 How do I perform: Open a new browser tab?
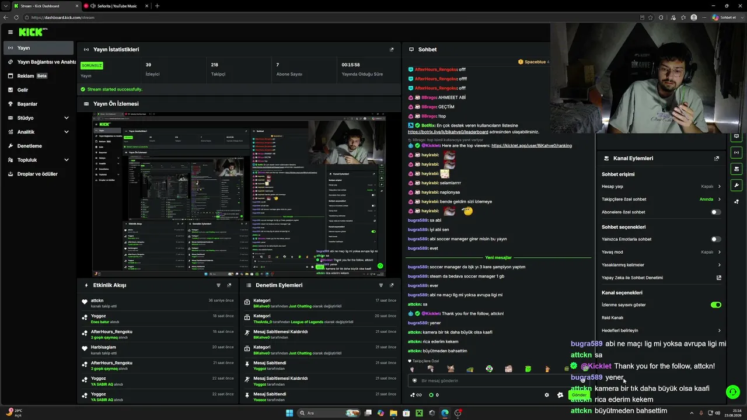coord(157,6)
